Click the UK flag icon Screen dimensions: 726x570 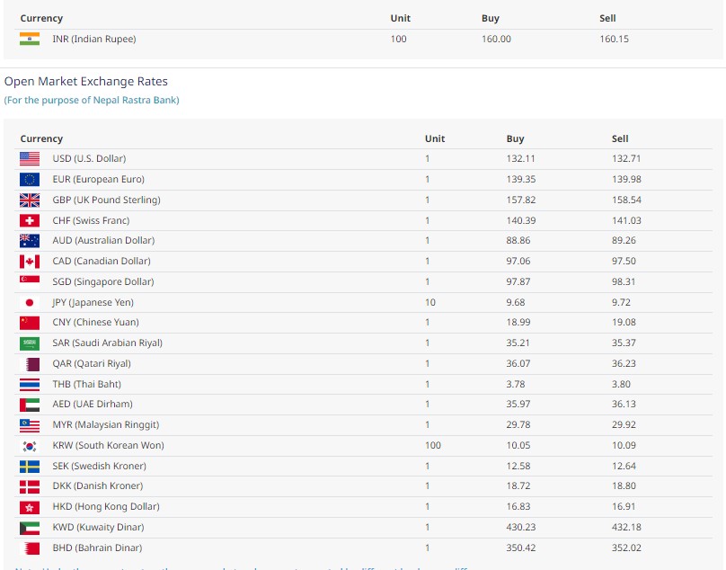30,200
